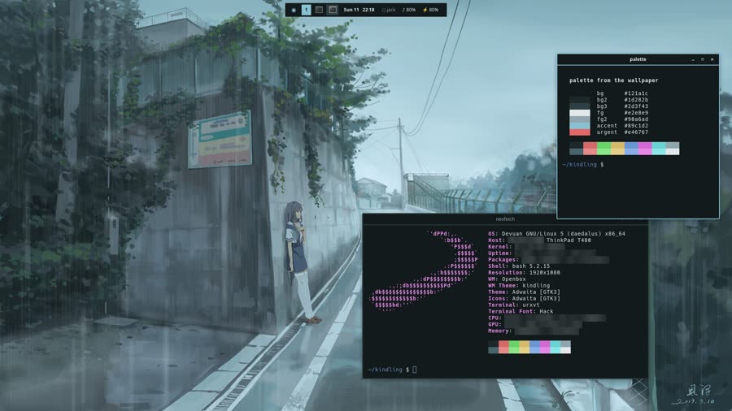The image size is (732, 411).
Task: Click the WM Theme: kindling line
Action: [519, 286]
